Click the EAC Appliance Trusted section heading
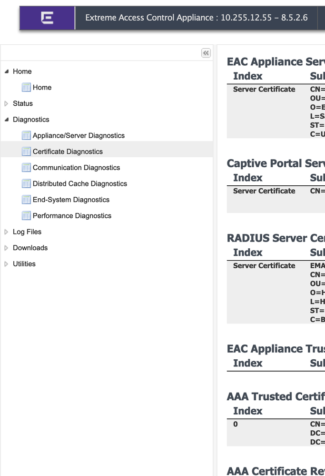This screenshot has height=476, width=325. [x=276, y=349]
